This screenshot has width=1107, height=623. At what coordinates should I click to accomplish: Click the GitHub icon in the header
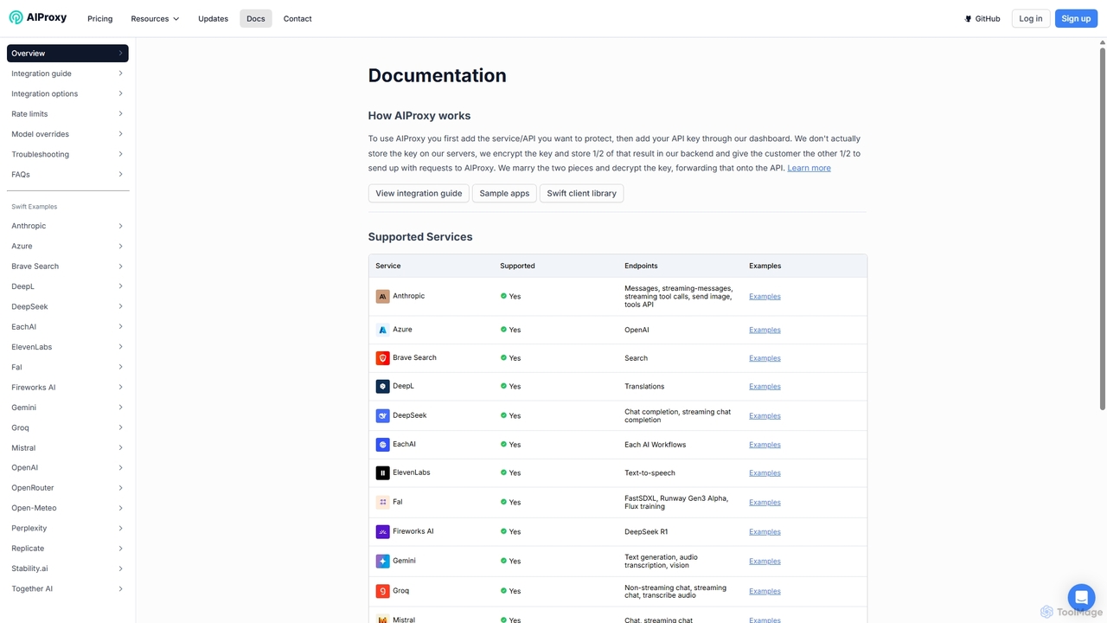pyautogui.click(x=968, y=18)
